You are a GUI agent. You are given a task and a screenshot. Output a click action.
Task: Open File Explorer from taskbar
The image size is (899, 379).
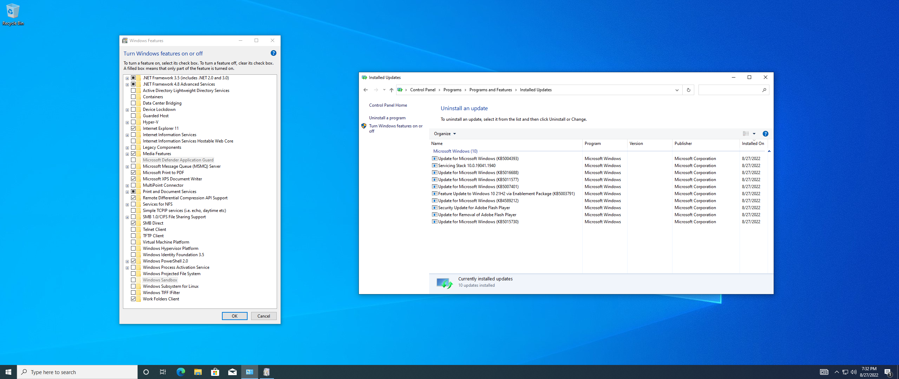pos(198,372)
